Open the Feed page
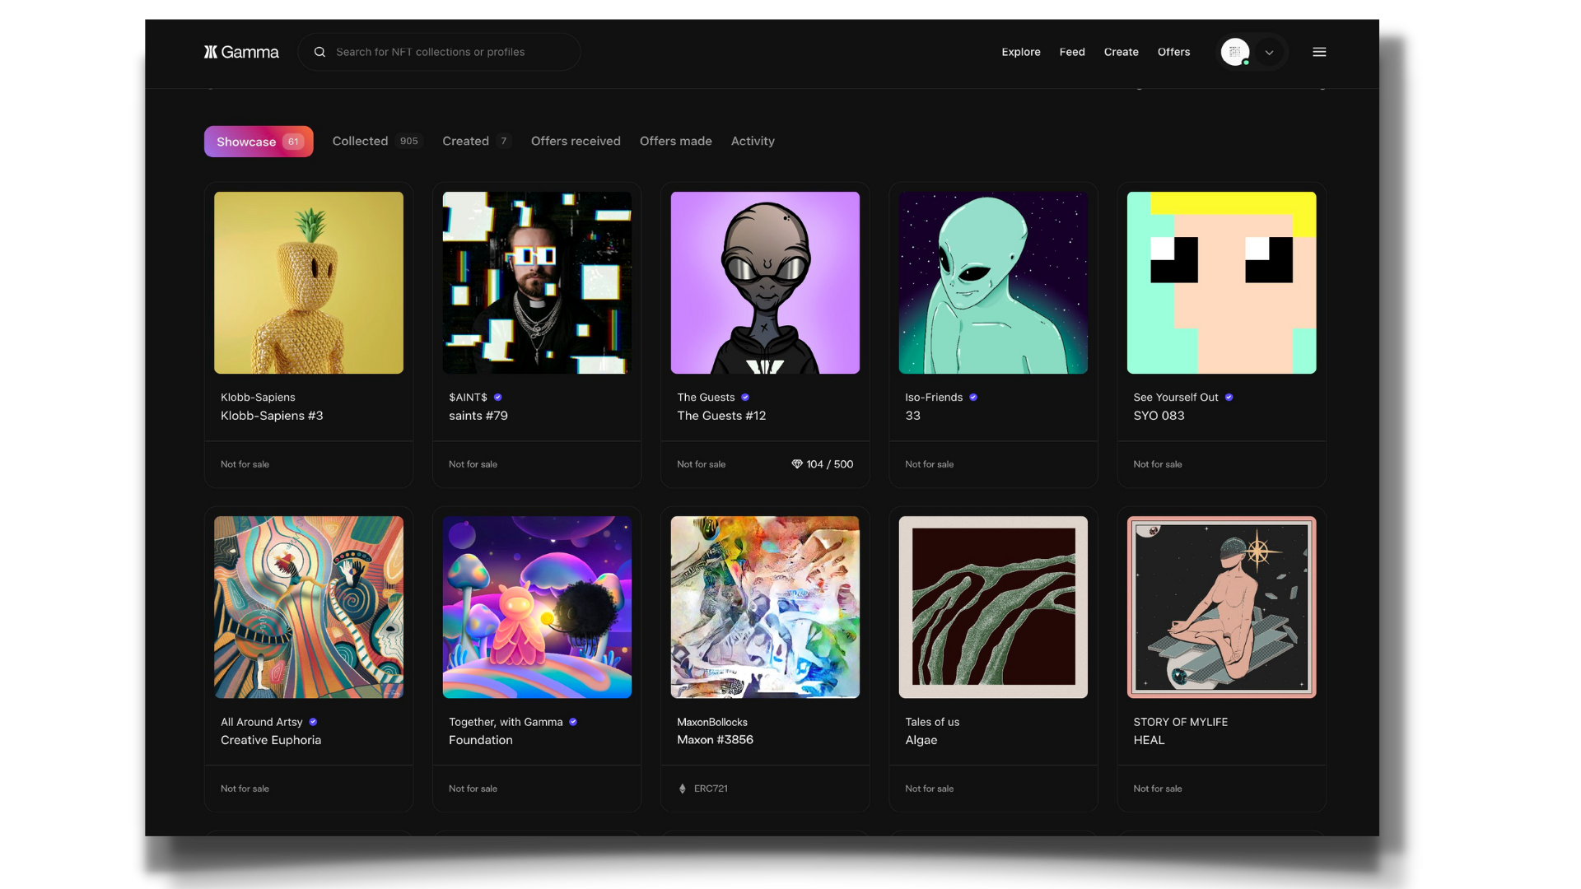This screenshot has height=889, width=1581. [1072, 52]
